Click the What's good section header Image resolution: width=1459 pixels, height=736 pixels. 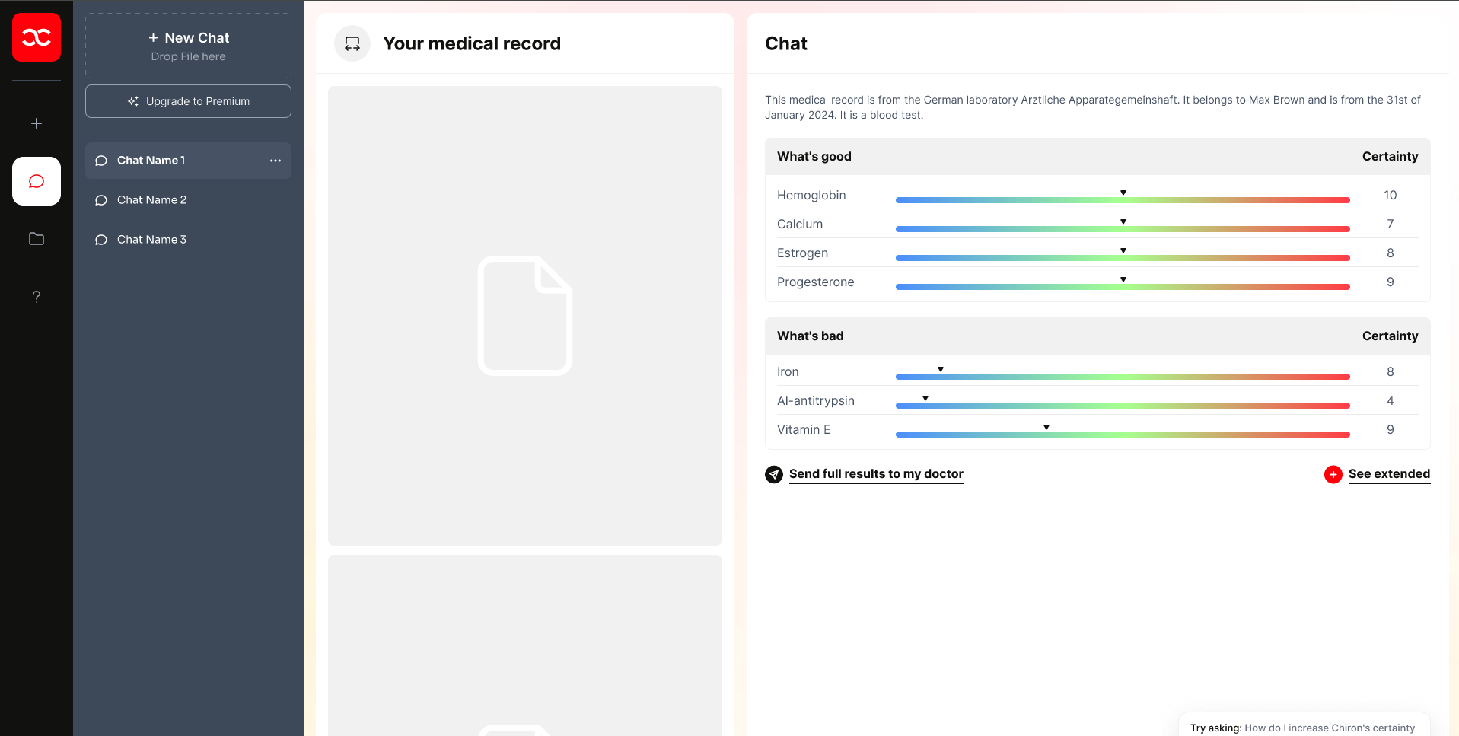[x=1097, y=157]
